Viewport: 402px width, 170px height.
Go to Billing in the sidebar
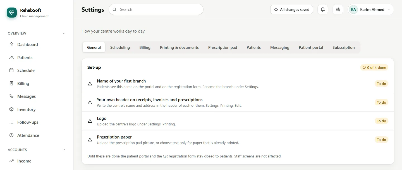click(x=37, y=83)
